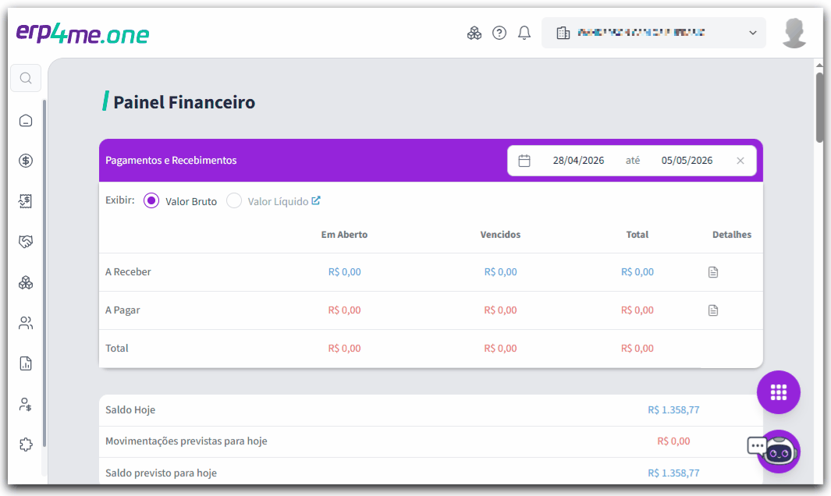Screen dimensions: 831x496
Task: Expand the company selector dropdown
Action: [x=653, y=33]
